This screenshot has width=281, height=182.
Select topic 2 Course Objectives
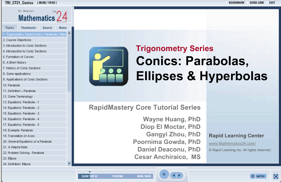[x=35, y=40]
